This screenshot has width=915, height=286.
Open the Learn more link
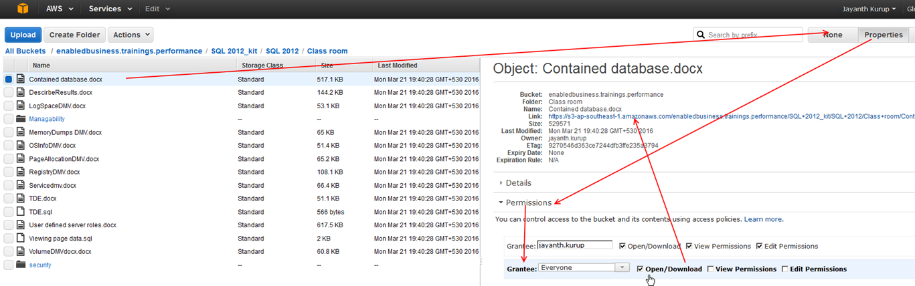pos(762,219)
